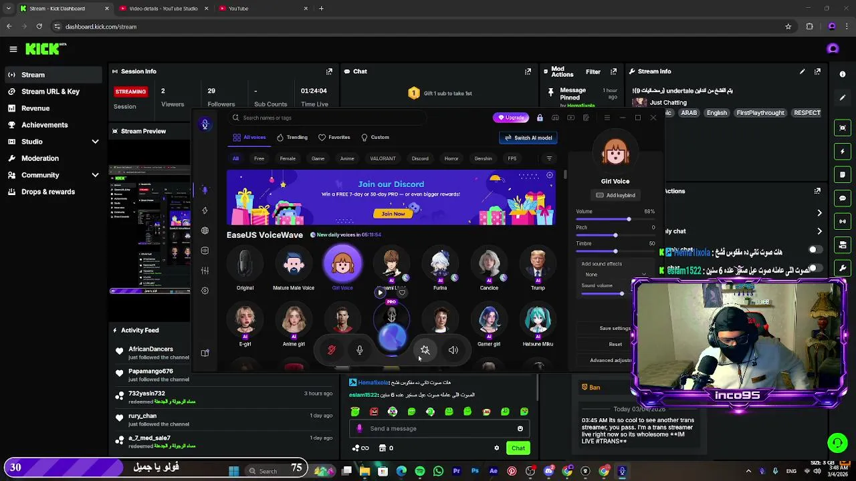Expand the chat row chevron in Actions
856x481 pixels.
click(x=819, y=231)
